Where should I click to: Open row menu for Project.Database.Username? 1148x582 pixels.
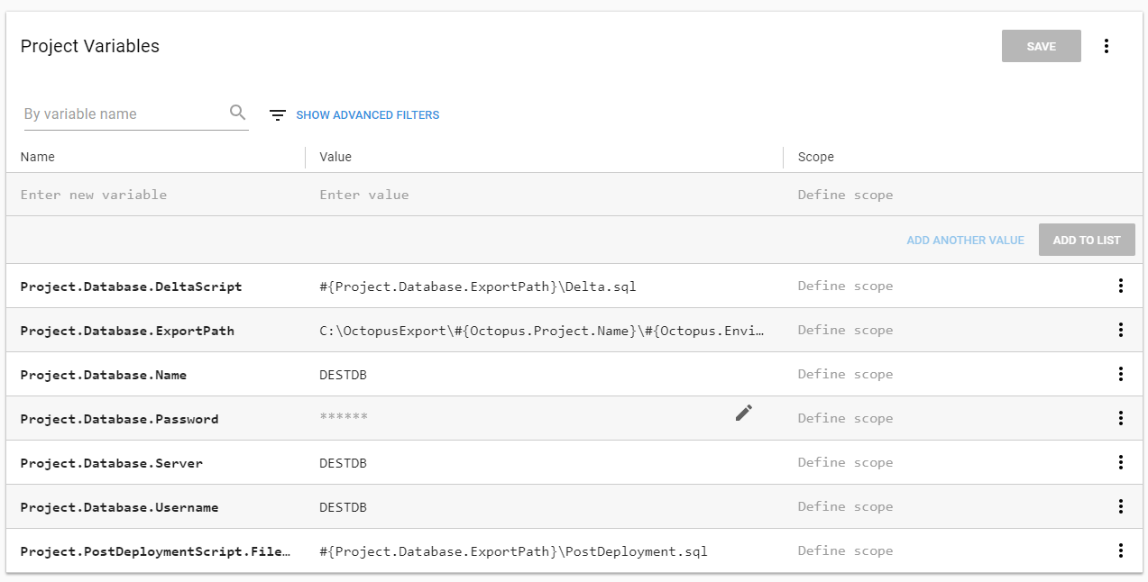[x=1120, y=506]
